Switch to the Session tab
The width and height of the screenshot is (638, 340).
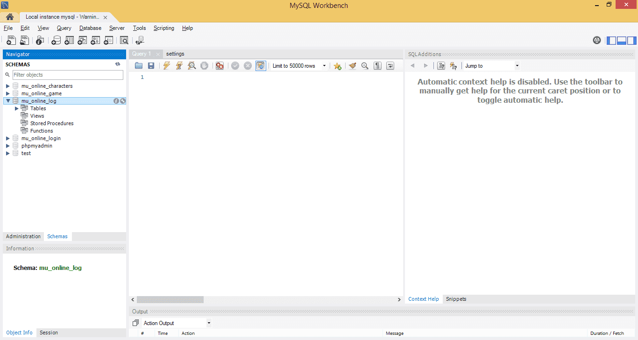pyautogui.click(x=49, y=333)
